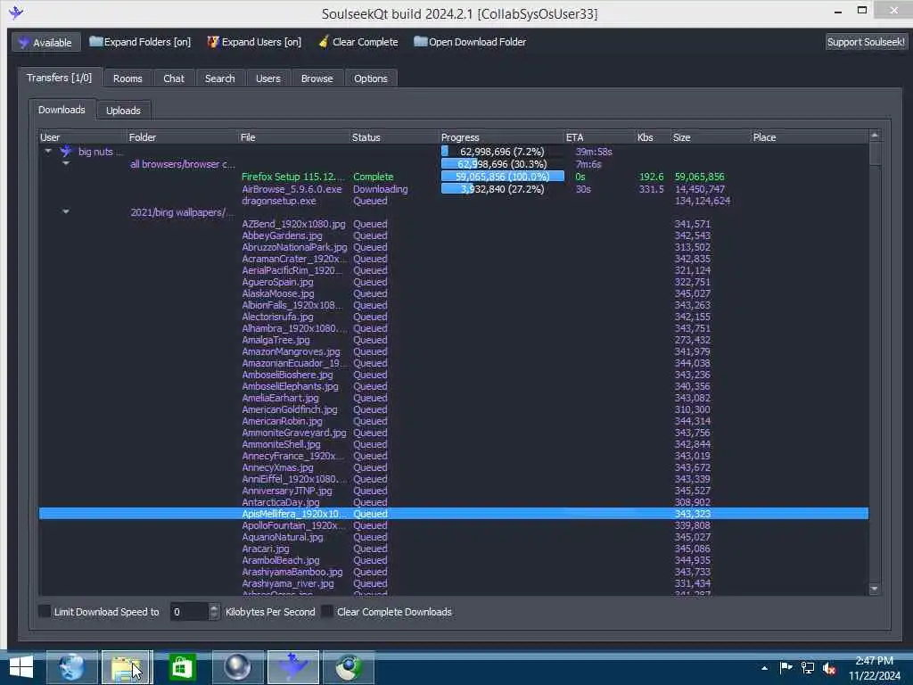Sort by the Folder column header

(x=182, y=137)
